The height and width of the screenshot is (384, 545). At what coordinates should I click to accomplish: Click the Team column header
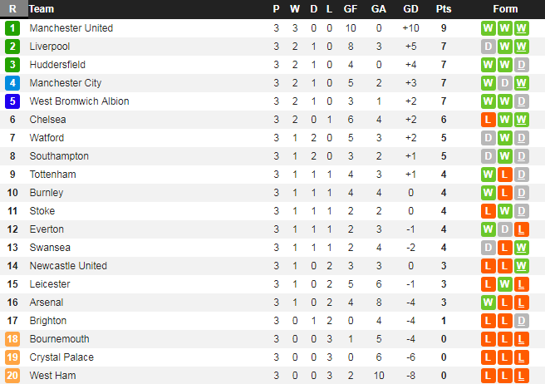[x=42, y=9]
